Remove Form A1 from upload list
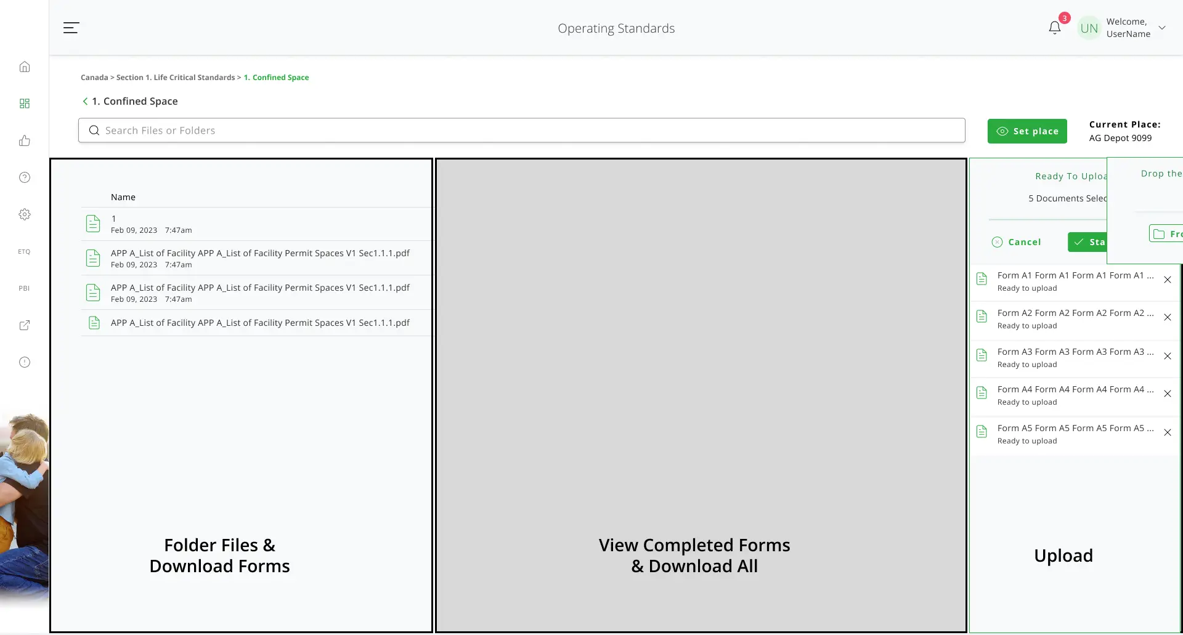 click(1167, 280)
